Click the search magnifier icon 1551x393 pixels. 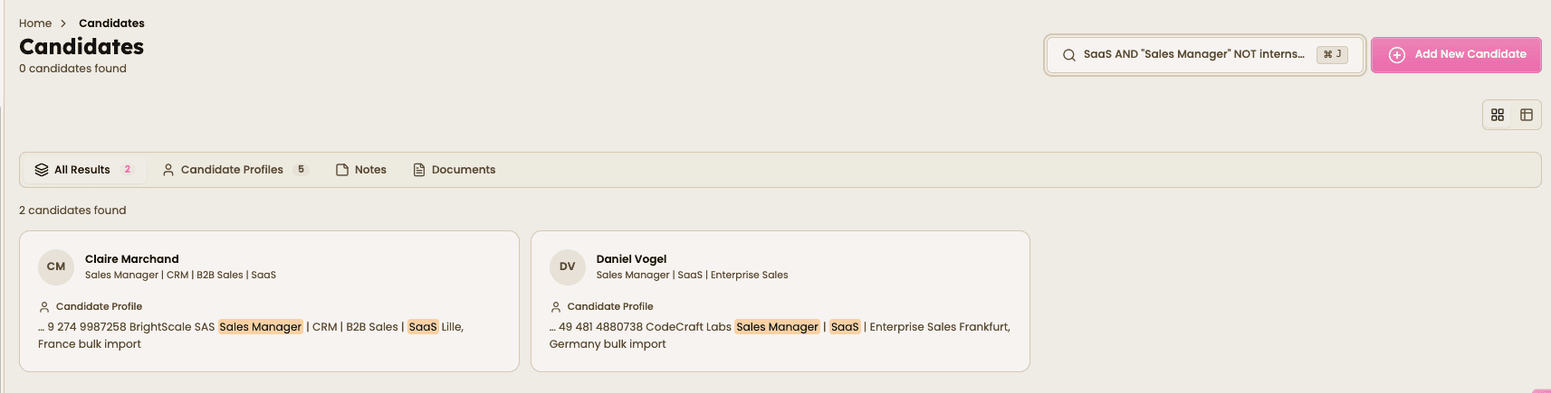coord(1069,55)
